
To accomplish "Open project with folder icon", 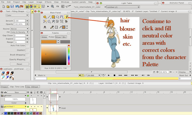I will coord(8,7).
